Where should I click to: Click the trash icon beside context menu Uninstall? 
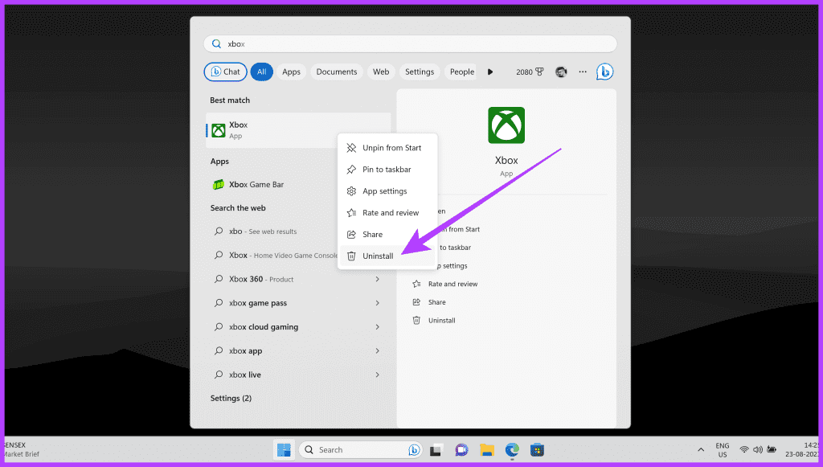(x=351, y=256)
